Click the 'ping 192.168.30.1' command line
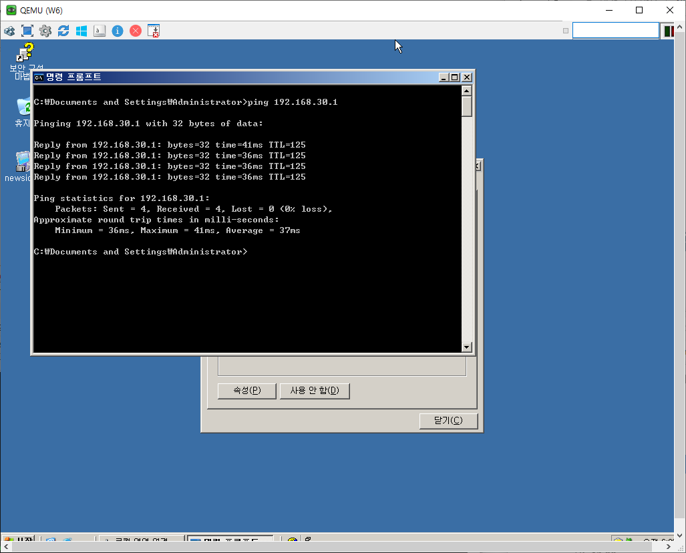The height and width of the screenshot is (553, 686). (x=186, y=102)
